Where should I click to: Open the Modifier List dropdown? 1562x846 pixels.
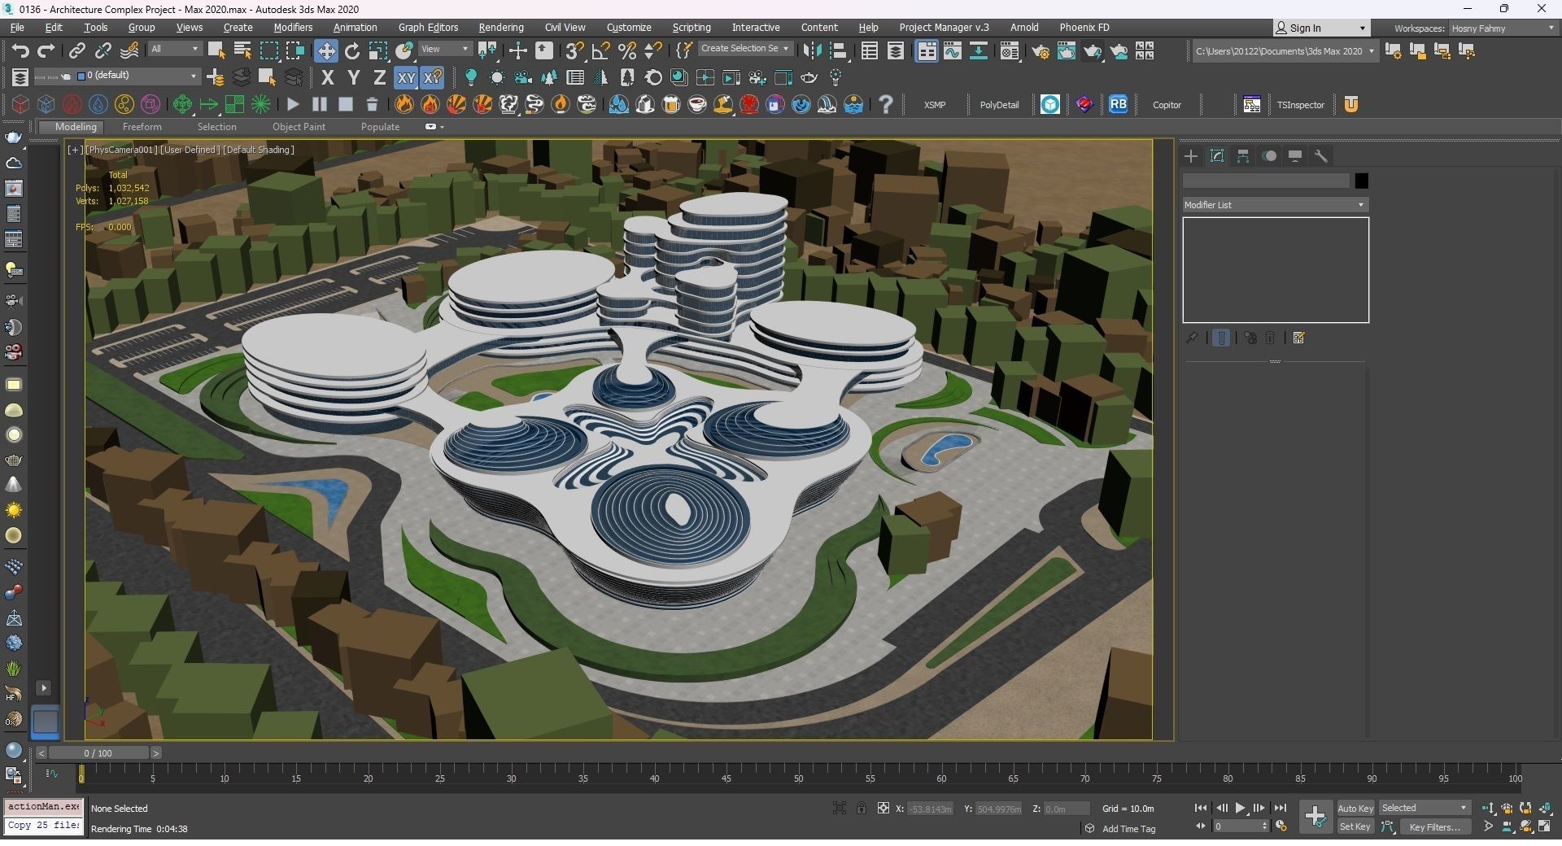(x=1275, y=205)
